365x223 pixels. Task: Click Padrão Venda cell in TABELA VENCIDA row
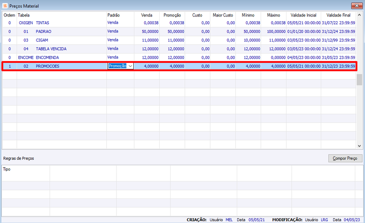point(113,49)
